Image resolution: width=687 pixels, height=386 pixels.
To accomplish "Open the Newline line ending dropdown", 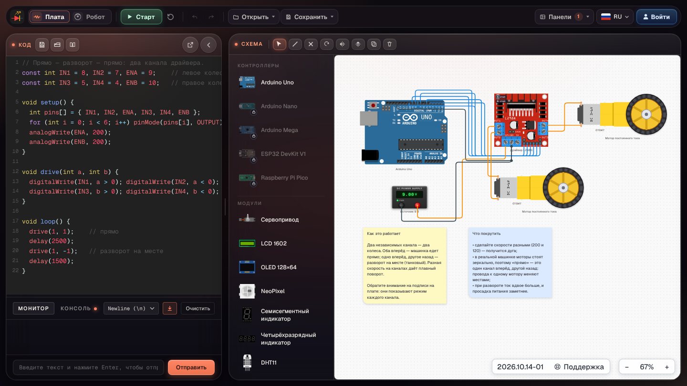I will [131, 308].
